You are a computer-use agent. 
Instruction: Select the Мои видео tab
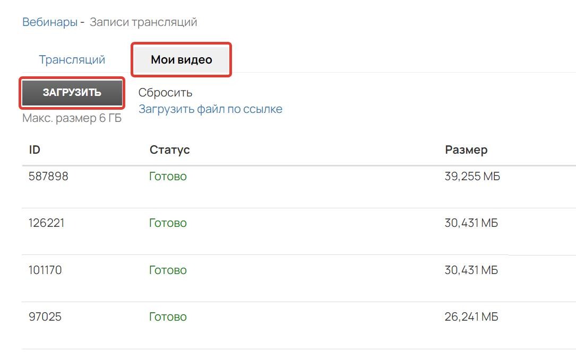coord(182,59)
